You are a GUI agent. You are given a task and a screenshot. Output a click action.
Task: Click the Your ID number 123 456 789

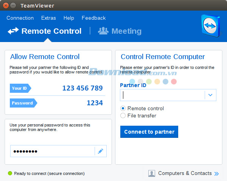point(82,88)
